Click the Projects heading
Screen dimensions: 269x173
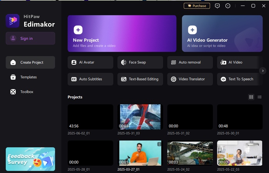pyautogui.click(x=75, y=97)
